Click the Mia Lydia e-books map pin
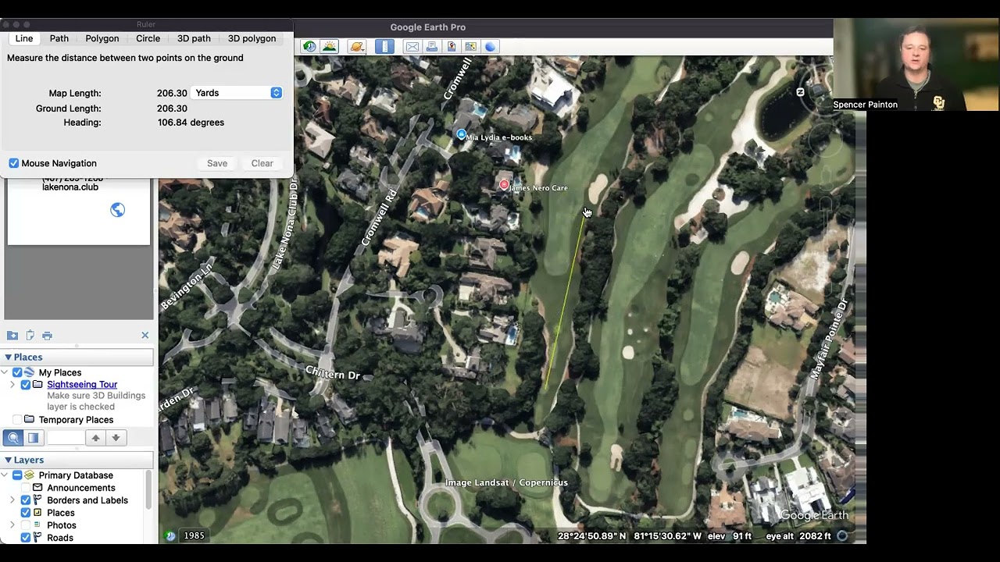This screenshot has height=562, width=1000. [461, 134]
